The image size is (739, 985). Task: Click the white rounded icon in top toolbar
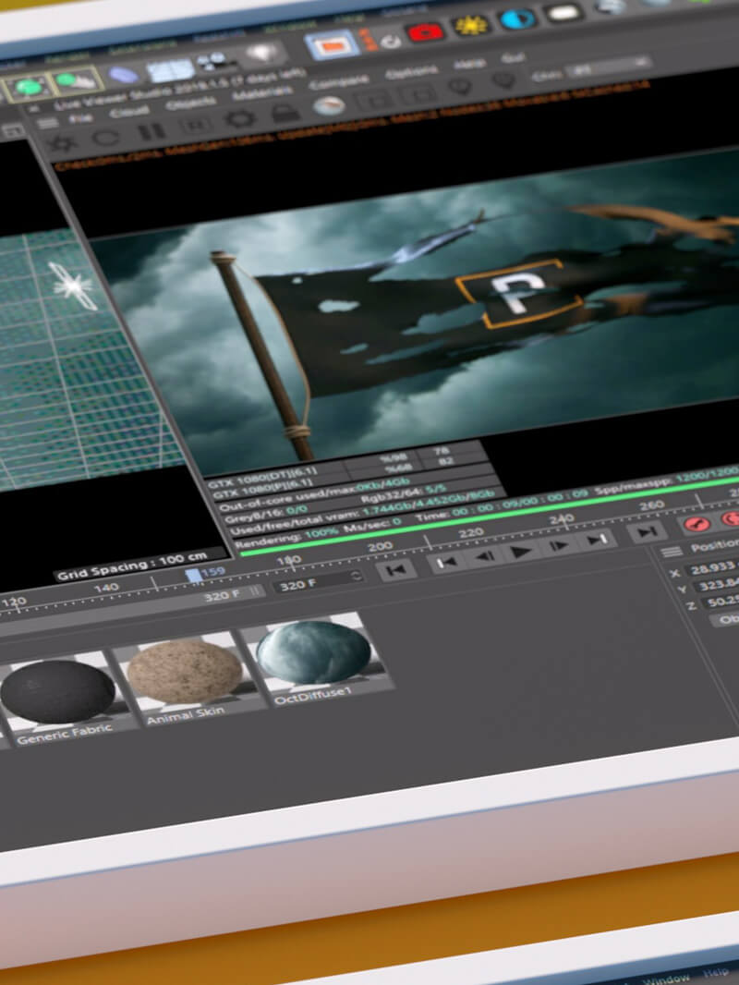[562, 13]
